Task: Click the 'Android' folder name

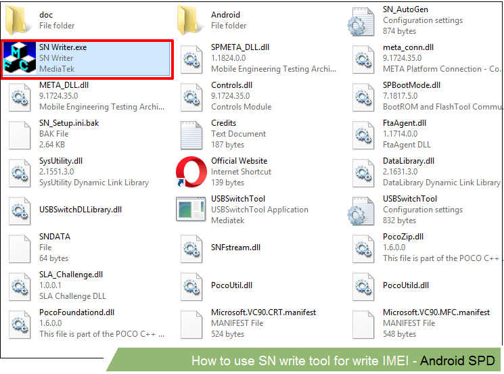Action: (226, 15)
